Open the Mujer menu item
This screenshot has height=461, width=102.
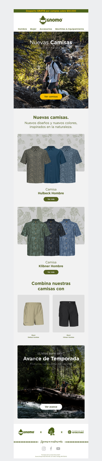(x=33, y=29)
